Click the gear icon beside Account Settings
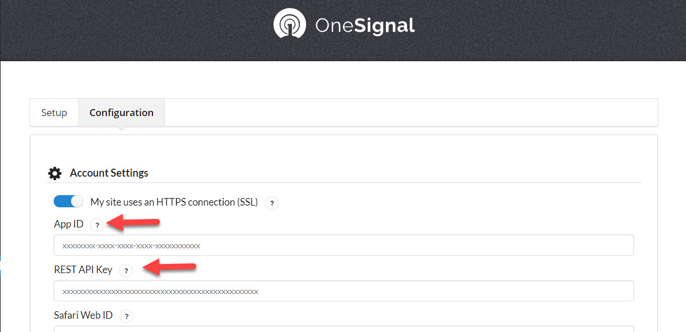This screenshot has width=686, height=332. [x=55, y=173]
